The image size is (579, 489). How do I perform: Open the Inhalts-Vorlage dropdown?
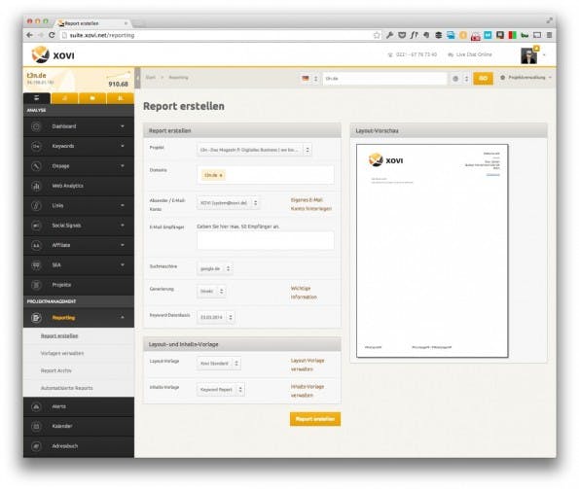(x=221, y=390)
